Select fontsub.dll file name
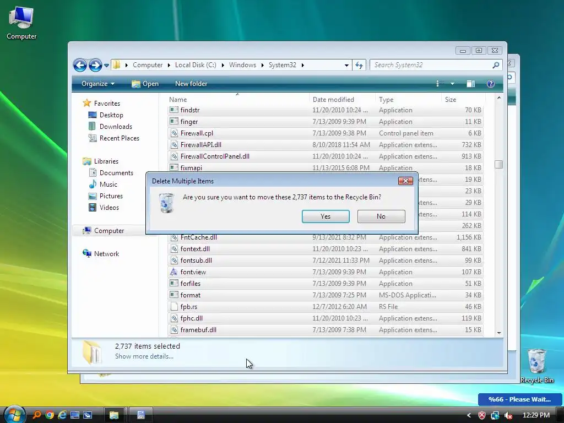This screenshot has width=564, height=423. pos(196,261)
